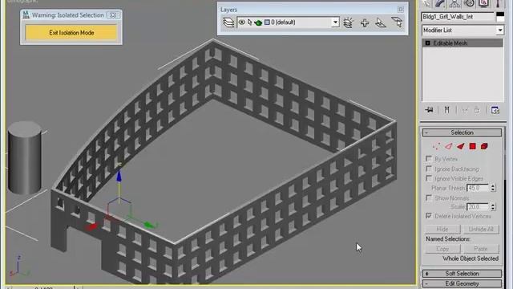This screenshot has height=289, width=513.
Task: Open the Layer Manager from Layers toolbar
Action: pos(228,22)
